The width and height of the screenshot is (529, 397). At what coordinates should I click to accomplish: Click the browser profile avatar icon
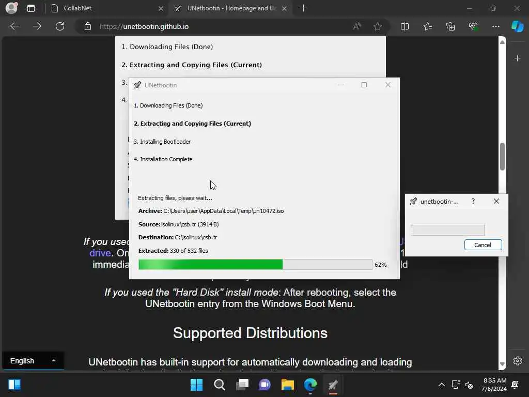coord(11,8)
